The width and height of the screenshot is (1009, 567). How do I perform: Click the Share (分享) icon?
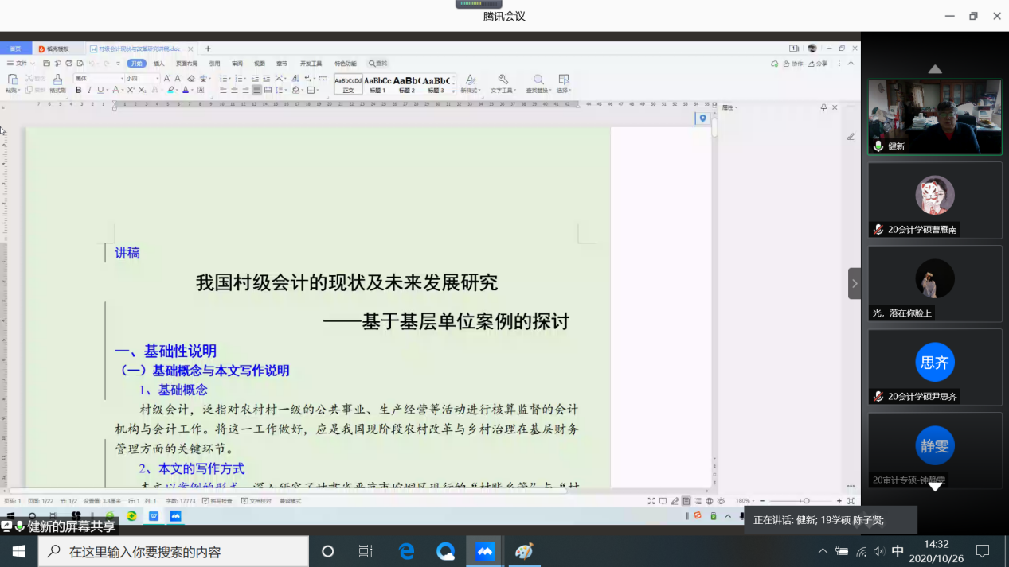click(x=819, y=64)
